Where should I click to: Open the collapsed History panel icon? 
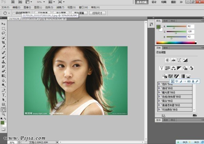coord(151,24)
